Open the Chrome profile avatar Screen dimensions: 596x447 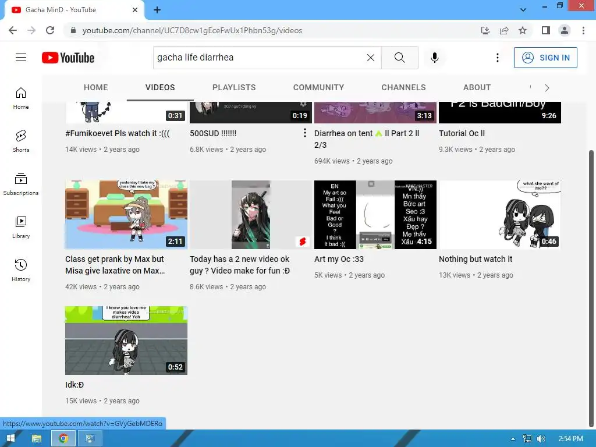(565, 30)
